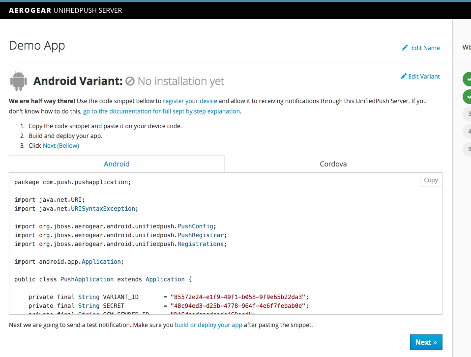This screenshot has width=471, height=357.
Task: Click the 'Demo App' page heading
Action: tap(37, 46)
